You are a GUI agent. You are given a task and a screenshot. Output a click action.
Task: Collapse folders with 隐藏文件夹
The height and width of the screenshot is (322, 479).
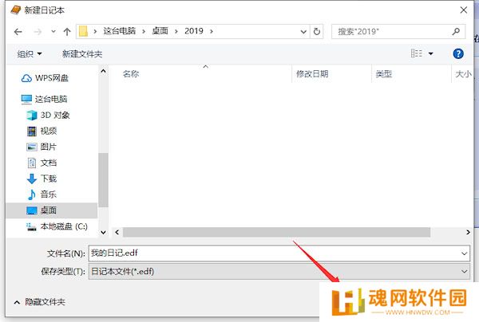coord(39,302)
